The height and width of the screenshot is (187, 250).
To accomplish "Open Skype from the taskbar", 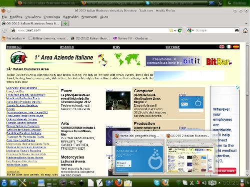I will (156, 183).
